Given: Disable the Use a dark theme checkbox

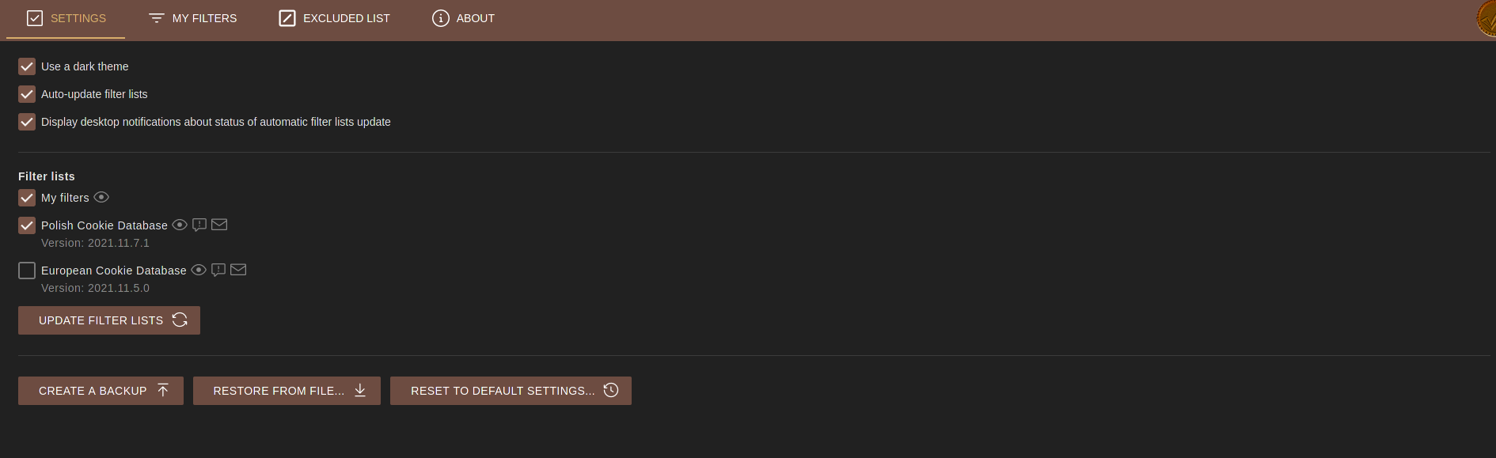Looking at the screenshot, I should click(x=27, y=66).
